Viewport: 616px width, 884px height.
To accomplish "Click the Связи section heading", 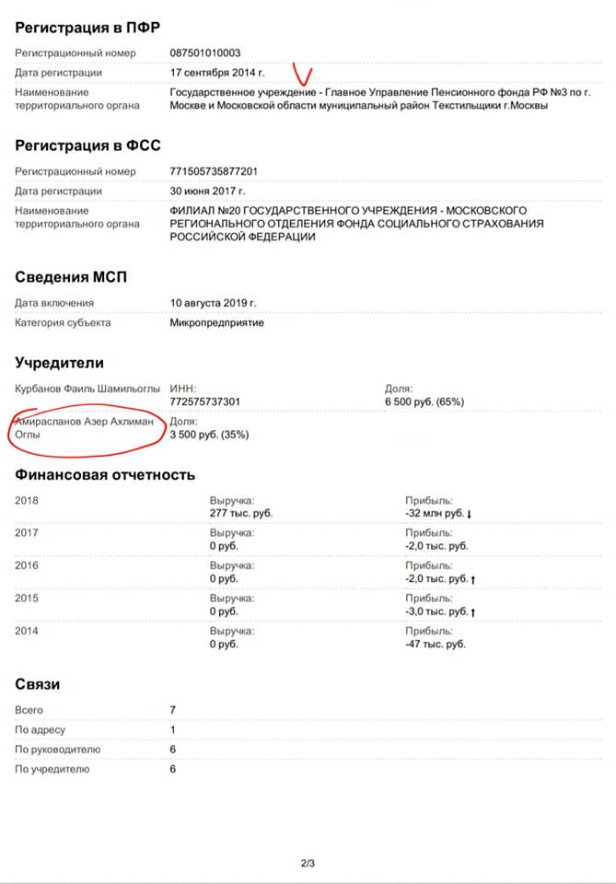I will point(37,684).
